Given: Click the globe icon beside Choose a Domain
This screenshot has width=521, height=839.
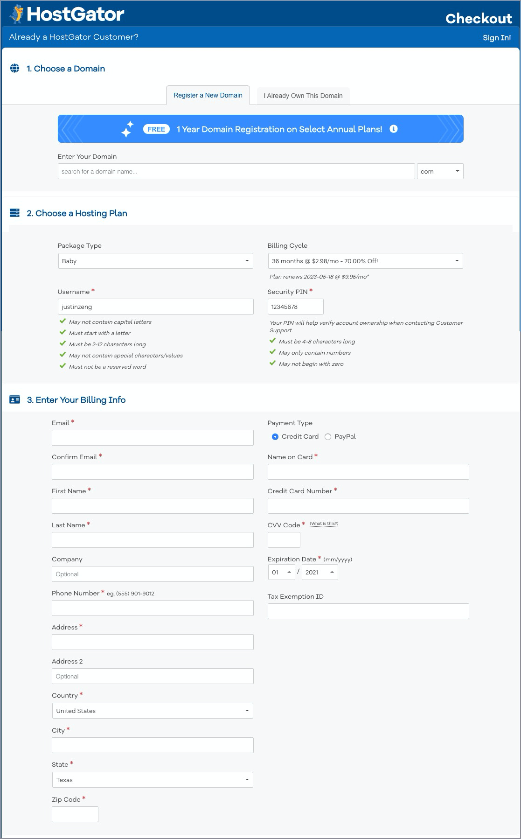Looking at the screenshot, I should click(15, 69).
